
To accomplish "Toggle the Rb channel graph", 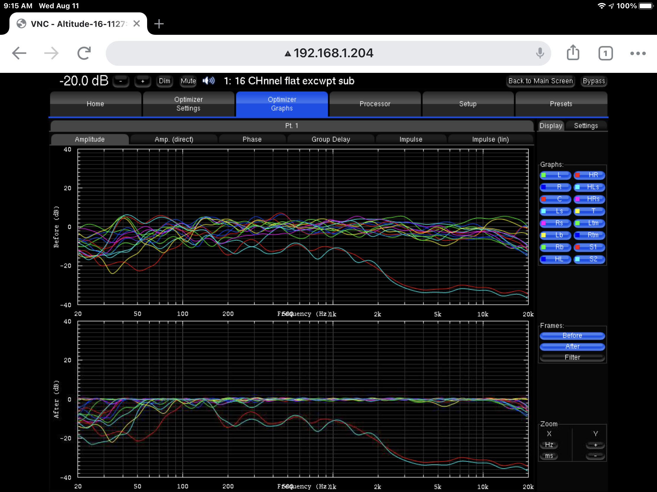I will [x=555, y=247].
